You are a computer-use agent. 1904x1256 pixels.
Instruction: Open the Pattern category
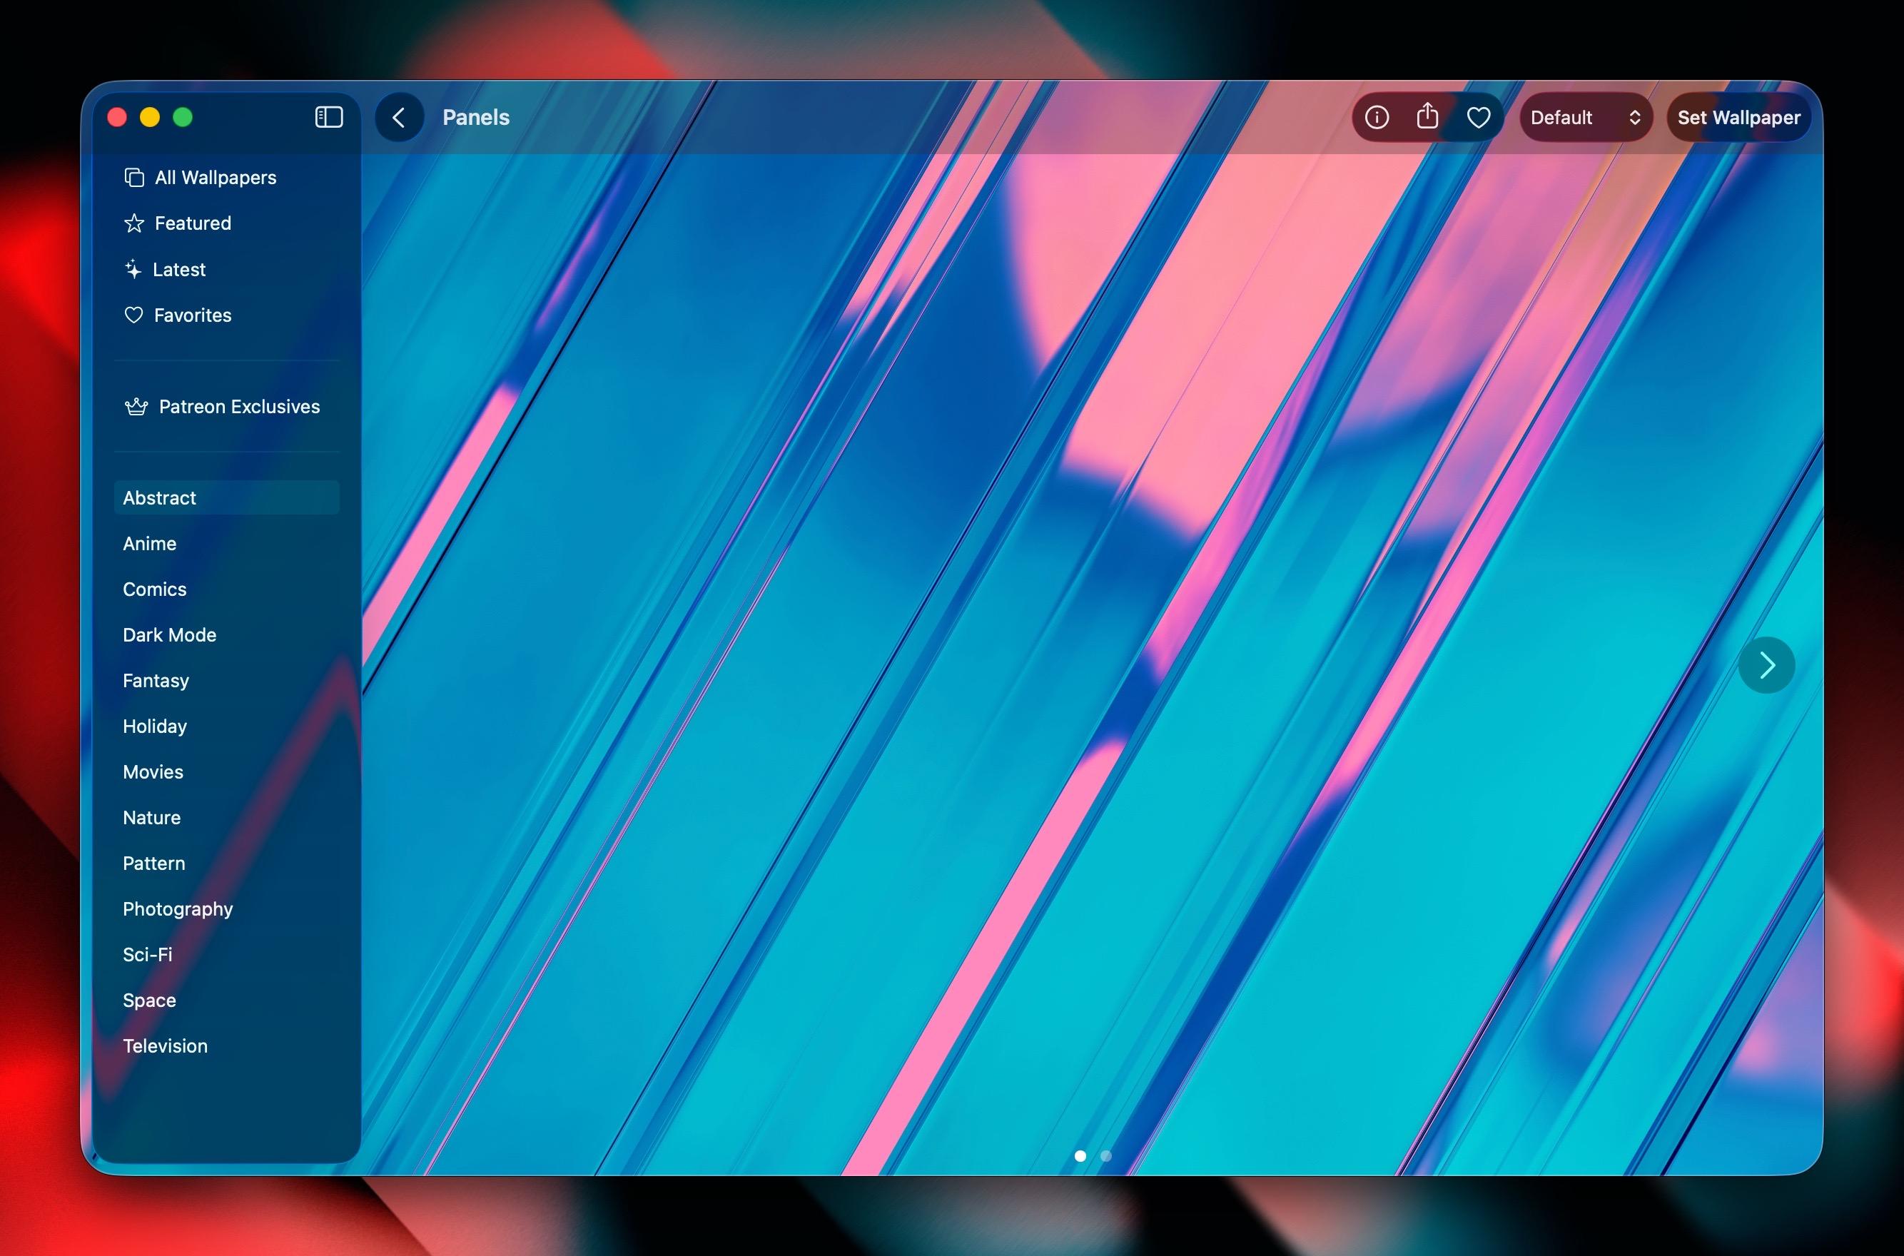(x=227, y=863)
